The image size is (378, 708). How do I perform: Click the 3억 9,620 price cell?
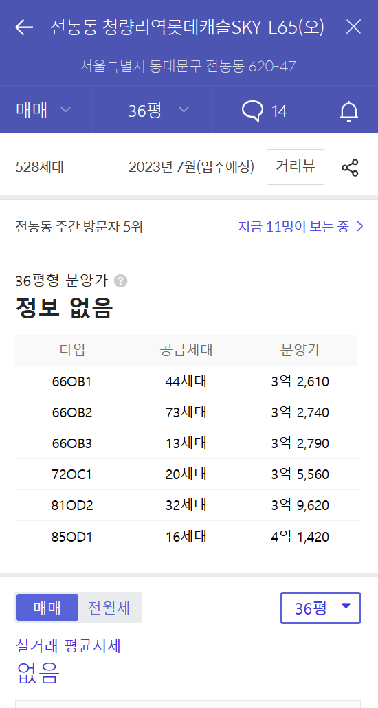click(x=300, y=506)
